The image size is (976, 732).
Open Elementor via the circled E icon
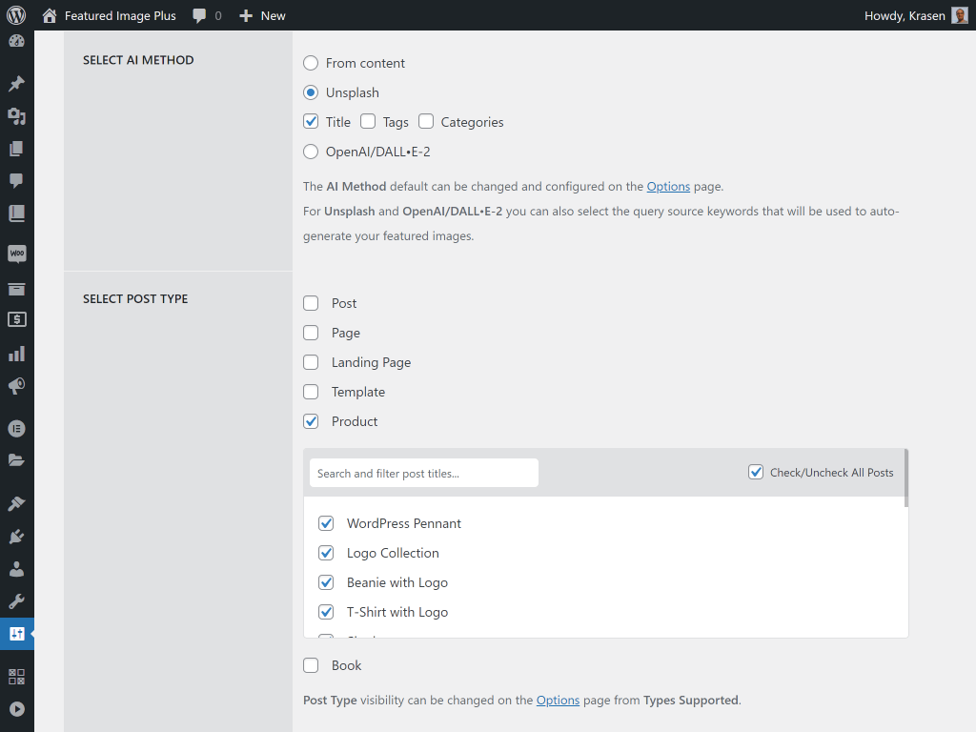tap(17, 428)
